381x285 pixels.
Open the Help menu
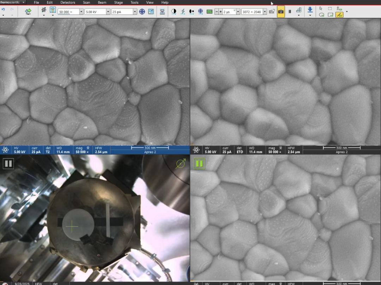pyautogui.click(x=165, y=2)
